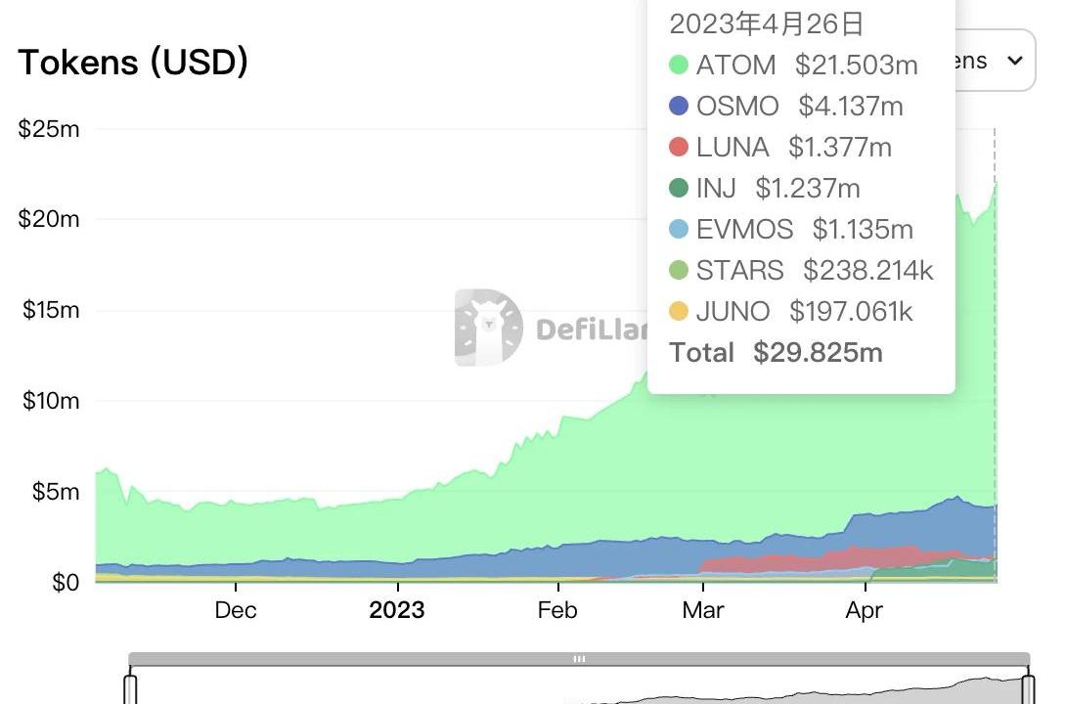This screenshot has width=1066, height=704.
Task: Click the Total $29.825m tooltip row
Action: [776, 353]
